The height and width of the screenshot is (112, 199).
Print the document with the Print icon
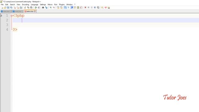[x=21, y=7]
